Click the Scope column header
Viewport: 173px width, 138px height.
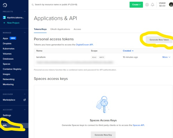coord(94,51)
